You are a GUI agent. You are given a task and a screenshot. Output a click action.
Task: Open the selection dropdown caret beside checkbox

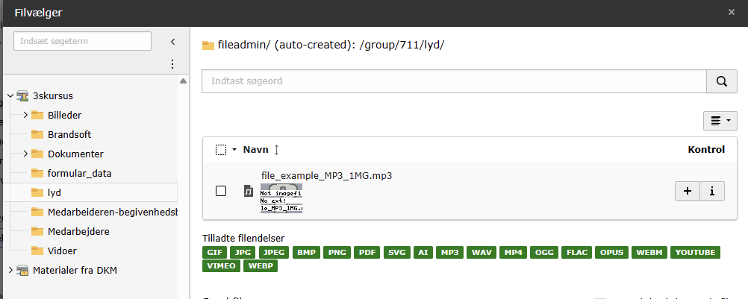pyautogui.click(x=234, y=150)
